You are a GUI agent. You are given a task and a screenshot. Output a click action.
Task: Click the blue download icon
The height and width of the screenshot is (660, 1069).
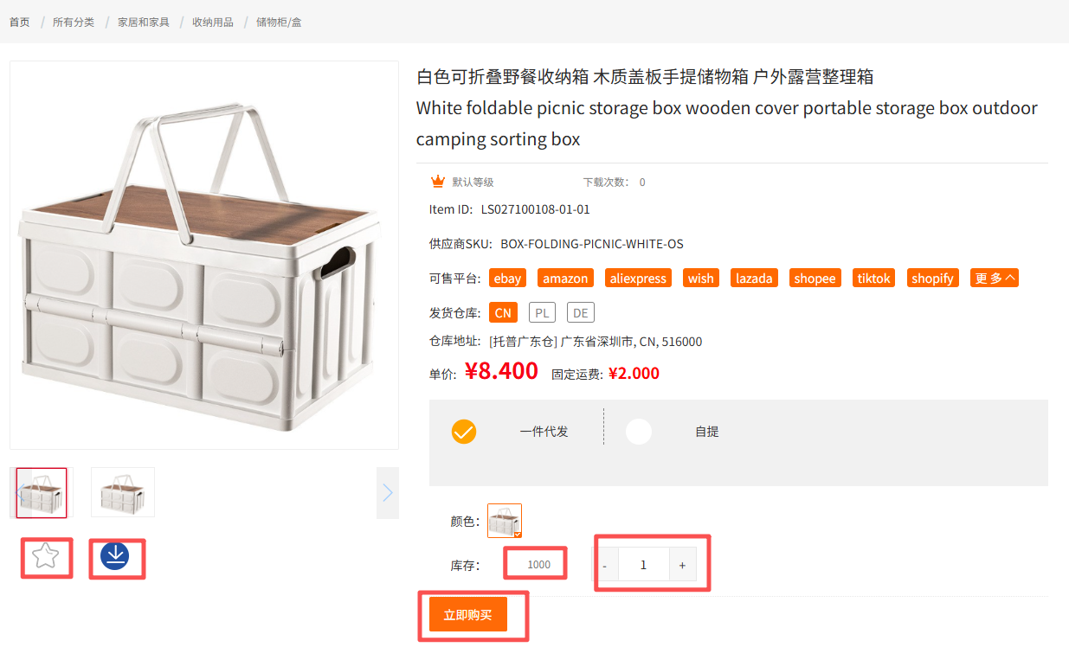click(x=114, y=556)
